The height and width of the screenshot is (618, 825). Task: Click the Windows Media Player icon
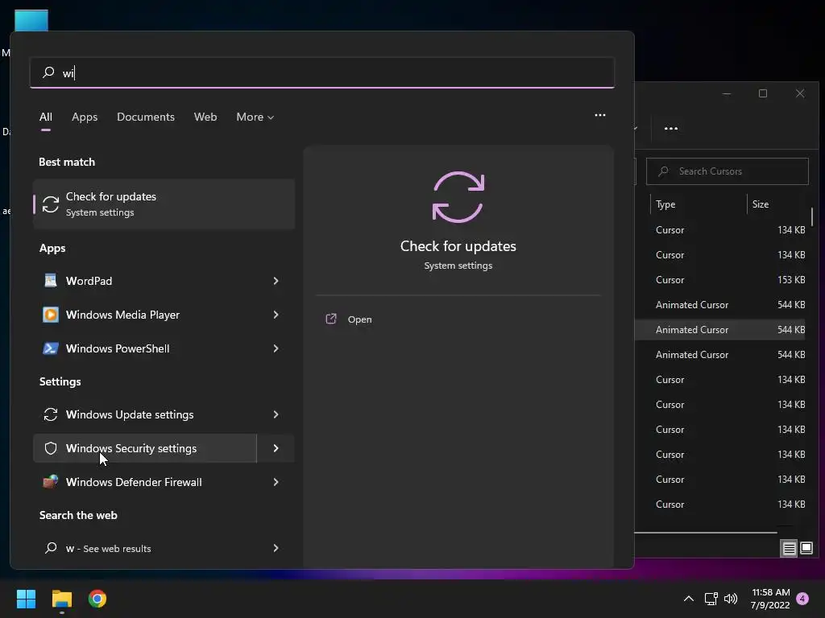pyautogui.click(x=51, y=315)
